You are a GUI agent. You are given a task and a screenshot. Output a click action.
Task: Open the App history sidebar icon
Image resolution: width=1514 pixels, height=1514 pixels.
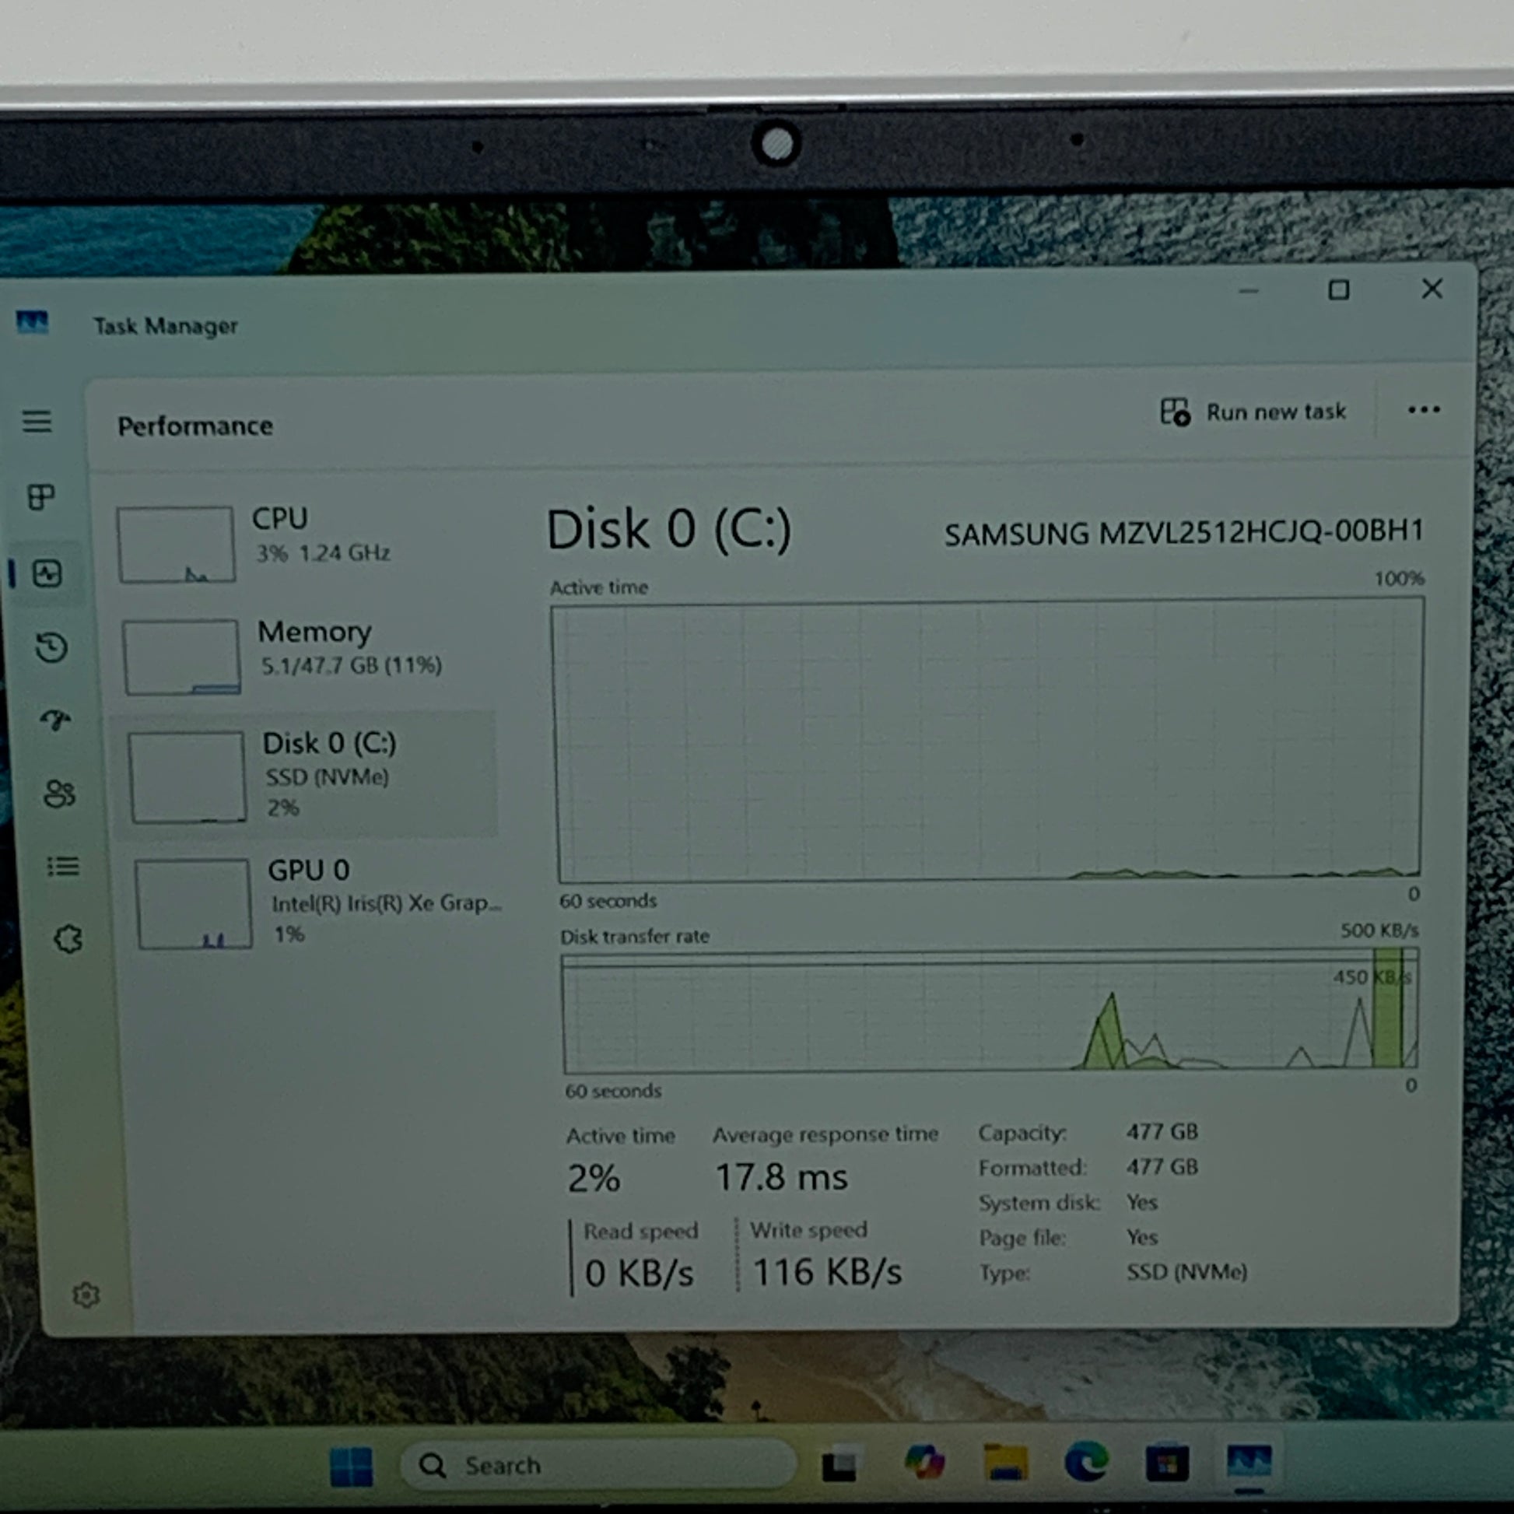[51, 648]
